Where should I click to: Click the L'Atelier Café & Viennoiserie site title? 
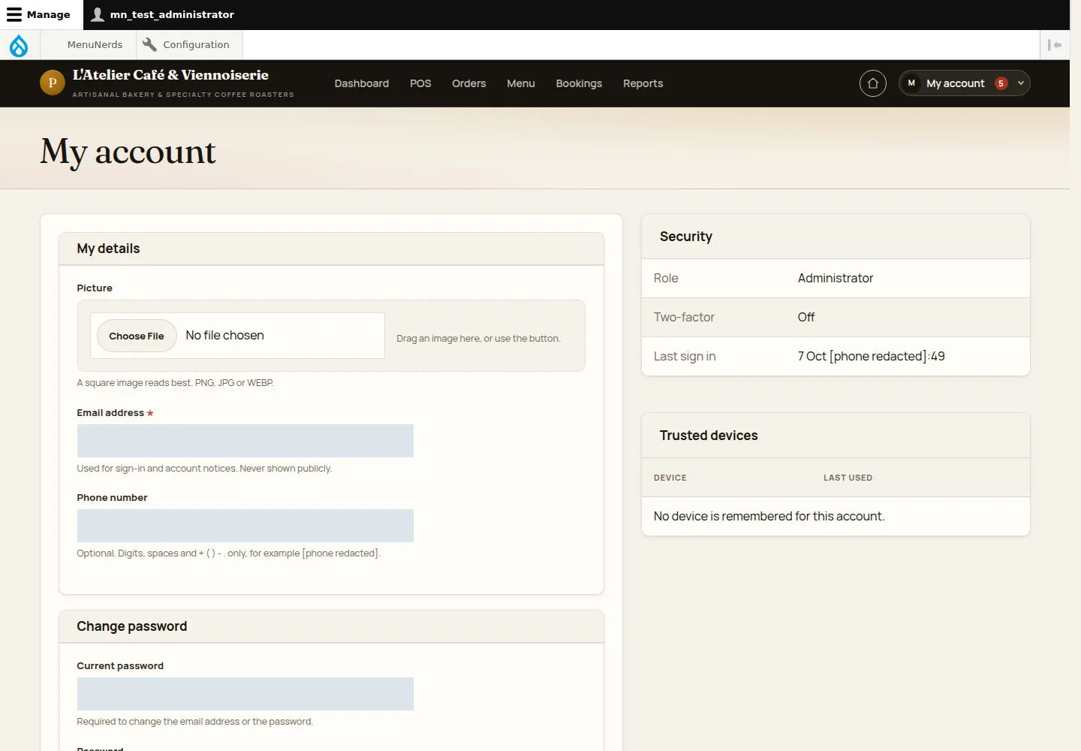[x=170, y=75]
